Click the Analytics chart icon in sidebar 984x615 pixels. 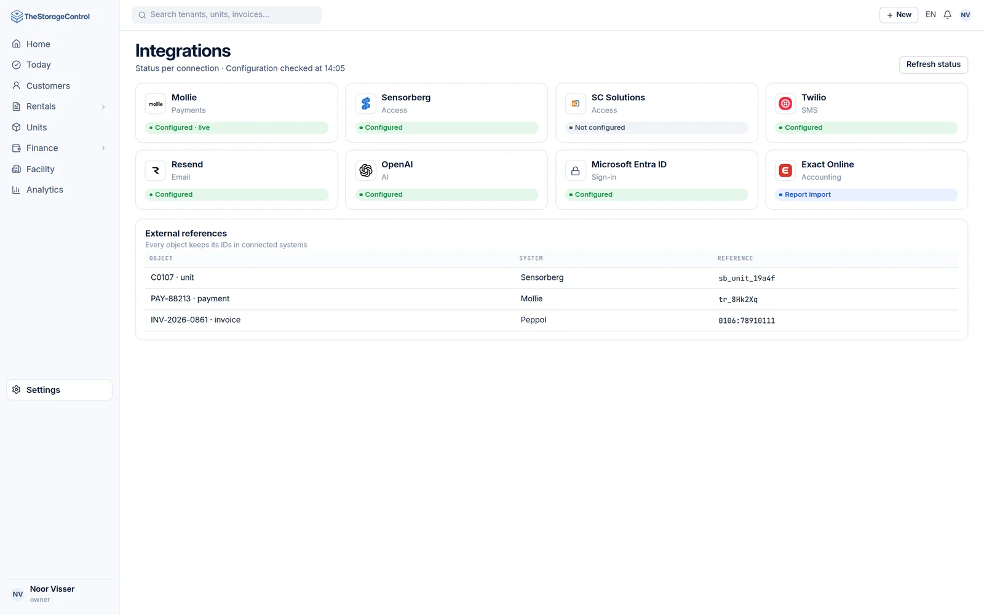pyautogui.click(x=17, y=190)
